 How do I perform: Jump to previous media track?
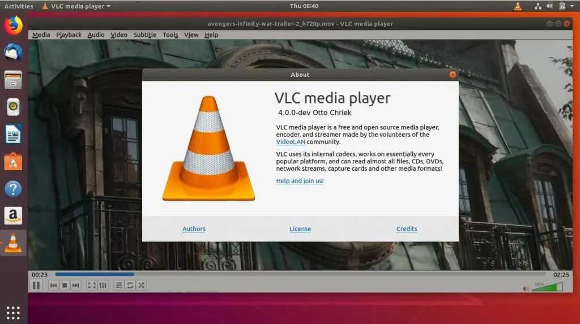coord(53,285)
